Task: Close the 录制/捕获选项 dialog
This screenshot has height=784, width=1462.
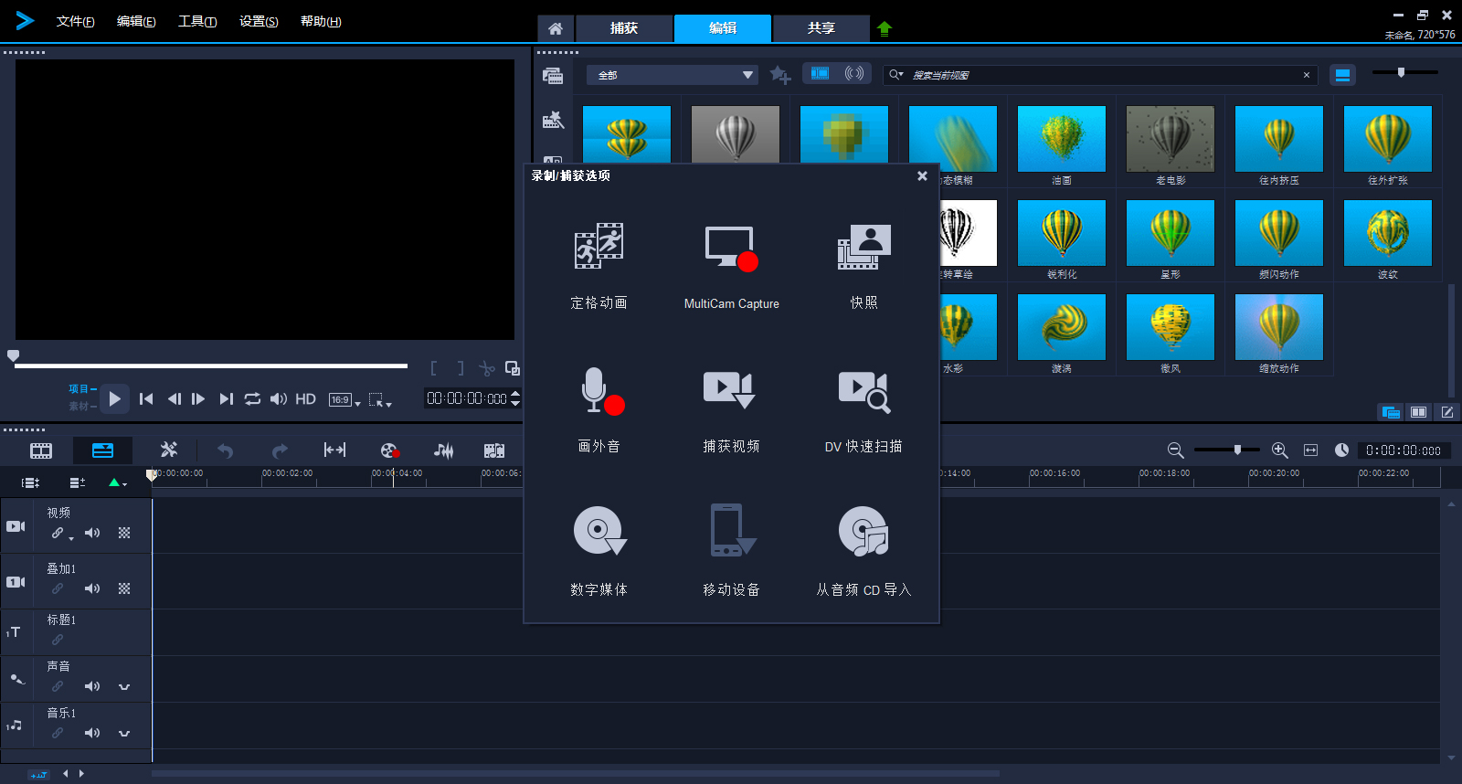Action: (922, 175)
